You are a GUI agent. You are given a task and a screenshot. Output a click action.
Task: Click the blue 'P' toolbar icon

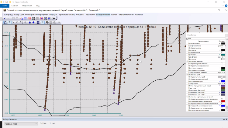click(49, 19)
